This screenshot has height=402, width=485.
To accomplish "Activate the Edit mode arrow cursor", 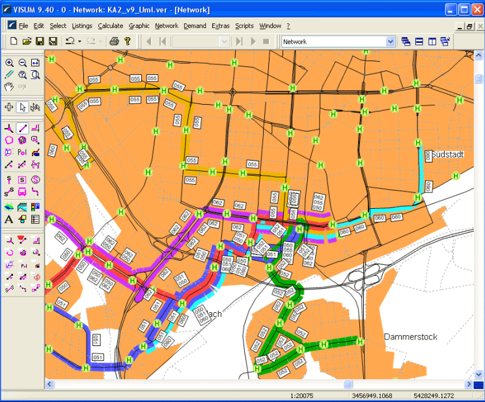I will pos(22,107).
